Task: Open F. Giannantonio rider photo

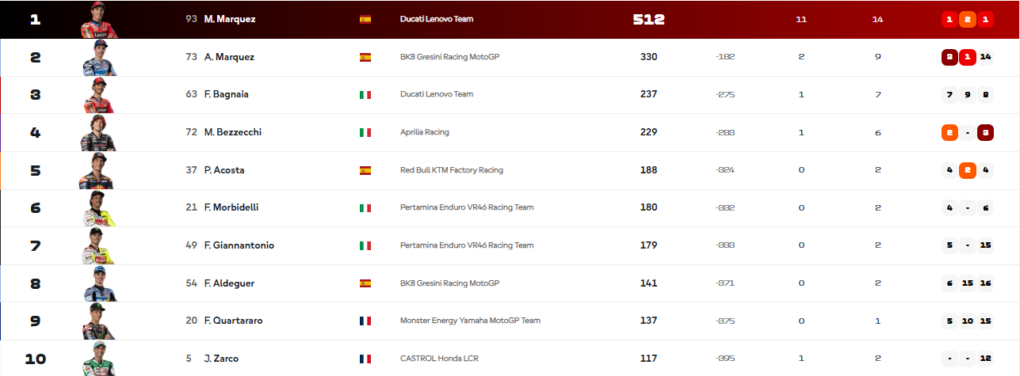Action: pos(98,245)
